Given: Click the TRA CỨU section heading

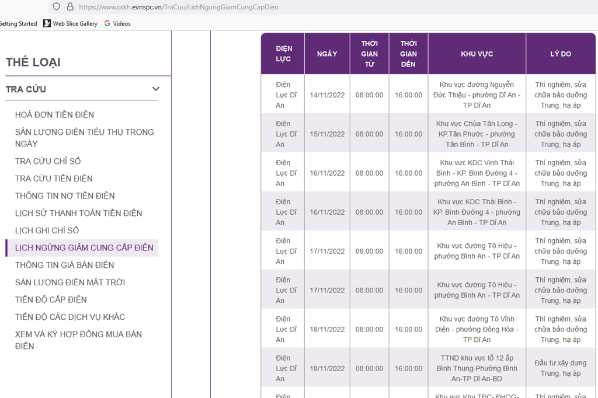Looking at the screenshot, I should tap(26, 89).
